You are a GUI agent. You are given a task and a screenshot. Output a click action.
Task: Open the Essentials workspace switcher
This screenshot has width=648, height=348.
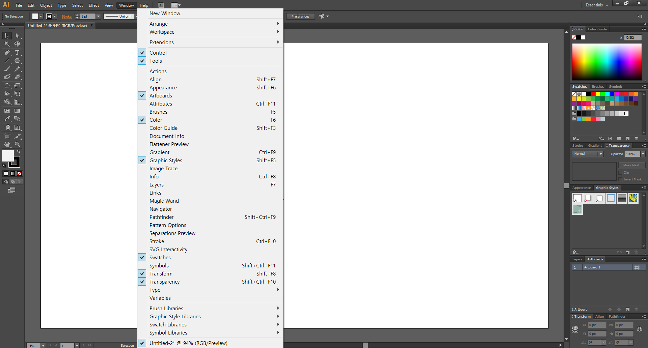[x=597, y=5]
